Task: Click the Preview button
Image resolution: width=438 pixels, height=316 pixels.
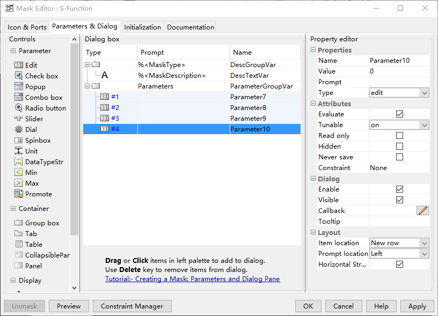Action: click(69, 306)
